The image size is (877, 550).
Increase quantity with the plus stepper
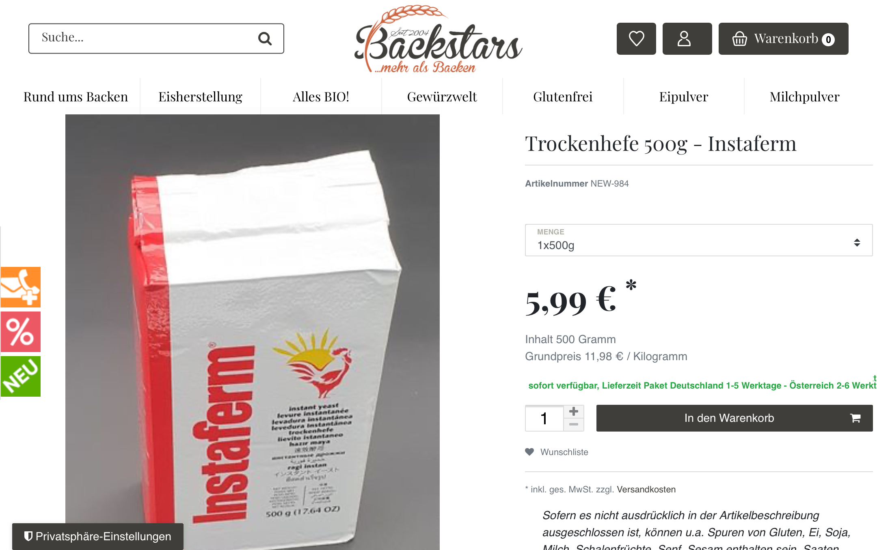click(574, 411)
